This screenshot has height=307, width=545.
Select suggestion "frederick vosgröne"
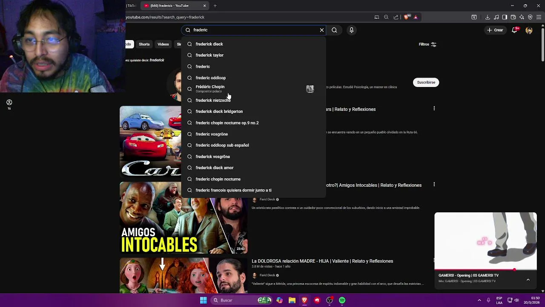coord(254,156)
